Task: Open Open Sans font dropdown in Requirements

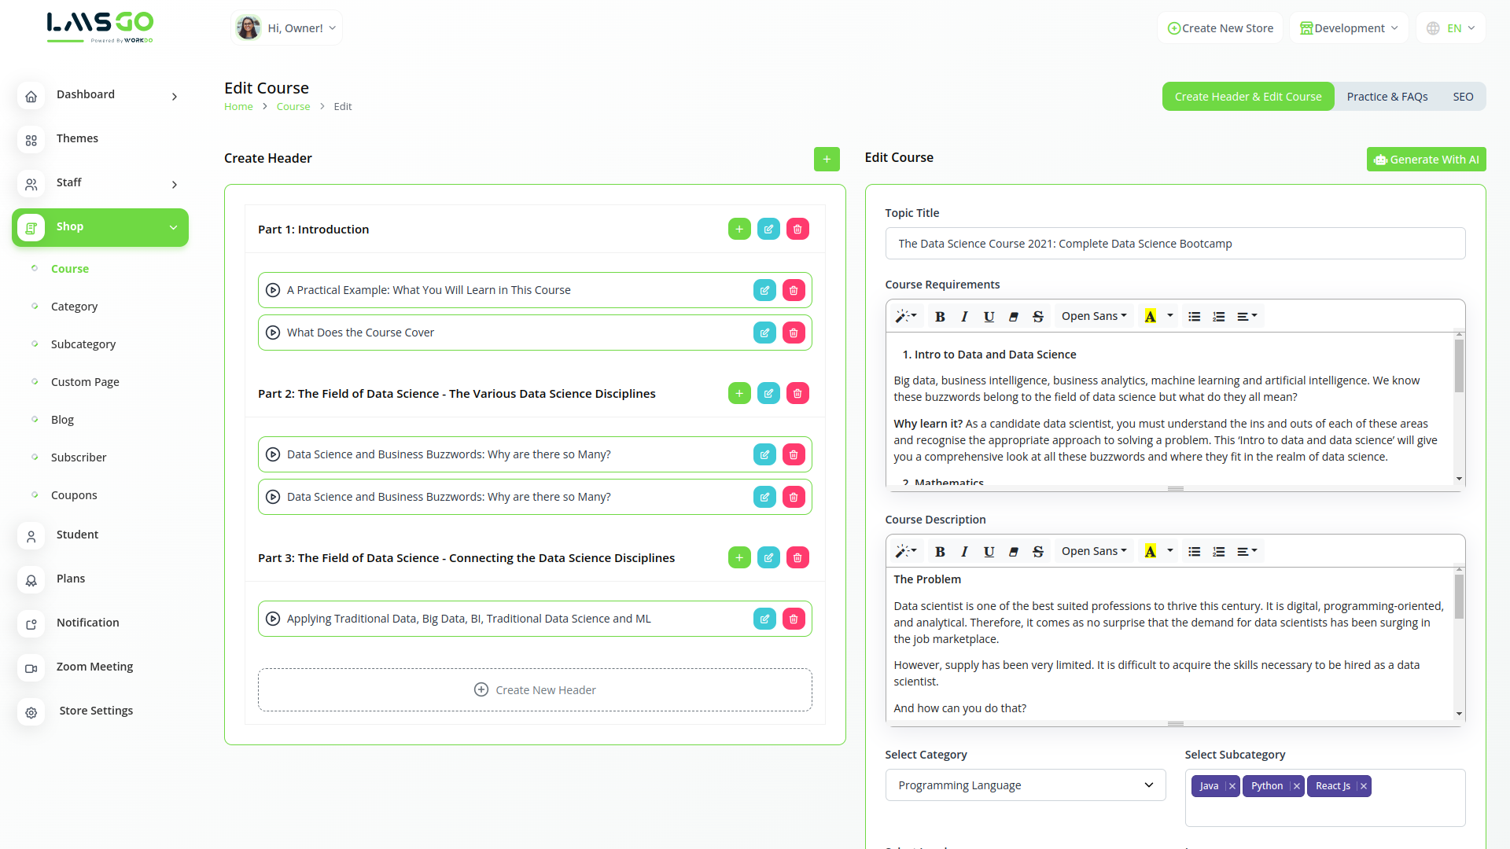Action: [1093, 316]
